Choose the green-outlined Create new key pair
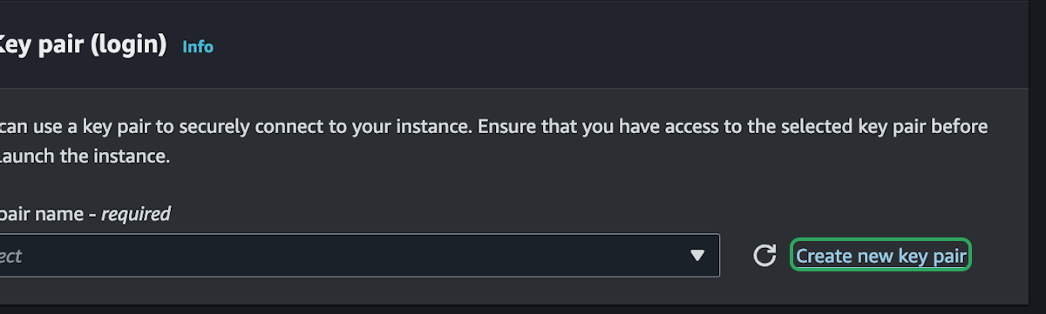 (881, 256)
